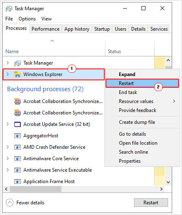Screen dimensions: 182x215
Task: Click the Background processes (72) heading
Action: coord(45,89)
